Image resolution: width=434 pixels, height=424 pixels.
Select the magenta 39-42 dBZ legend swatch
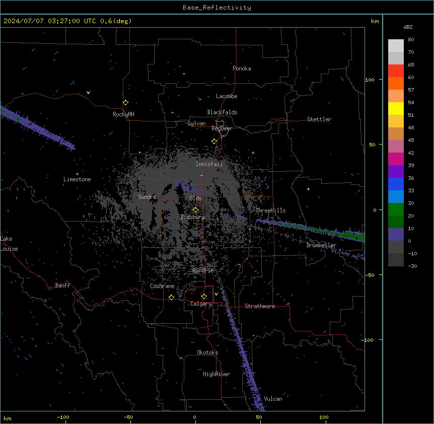[396, 159]
